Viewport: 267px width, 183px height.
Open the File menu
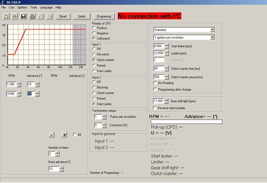click(x=4, y=7)
